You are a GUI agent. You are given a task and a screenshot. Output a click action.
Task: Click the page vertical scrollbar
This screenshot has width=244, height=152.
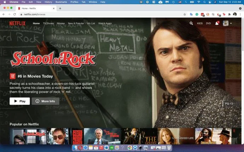click(x=243, y=81)
